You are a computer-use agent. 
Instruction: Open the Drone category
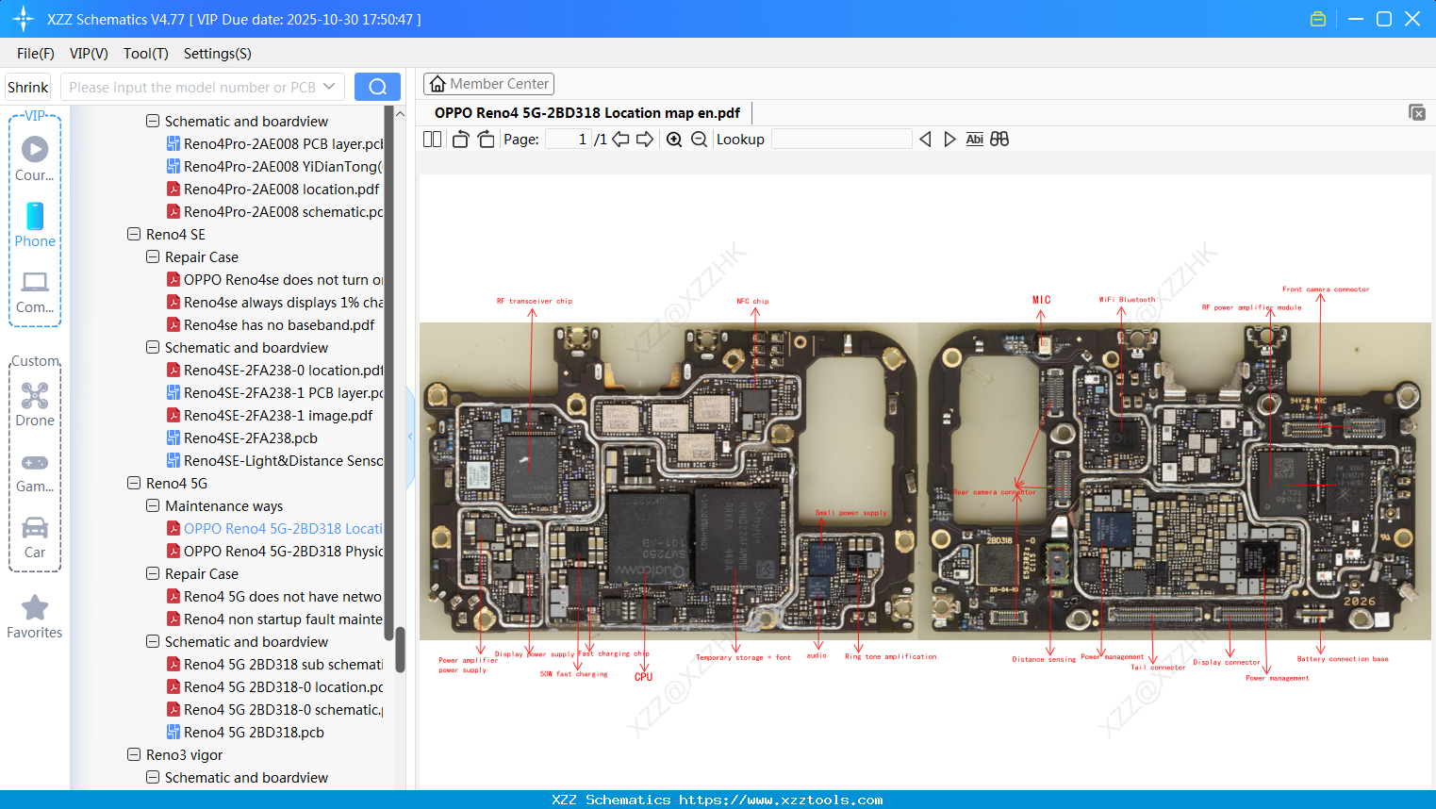pos(35,404)
